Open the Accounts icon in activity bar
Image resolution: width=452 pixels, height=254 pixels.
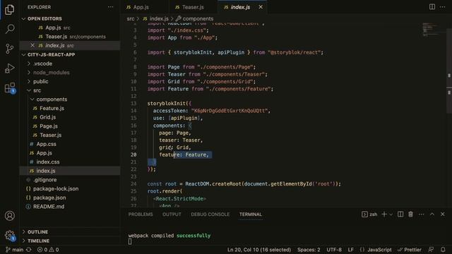click(x=9, y=216)
